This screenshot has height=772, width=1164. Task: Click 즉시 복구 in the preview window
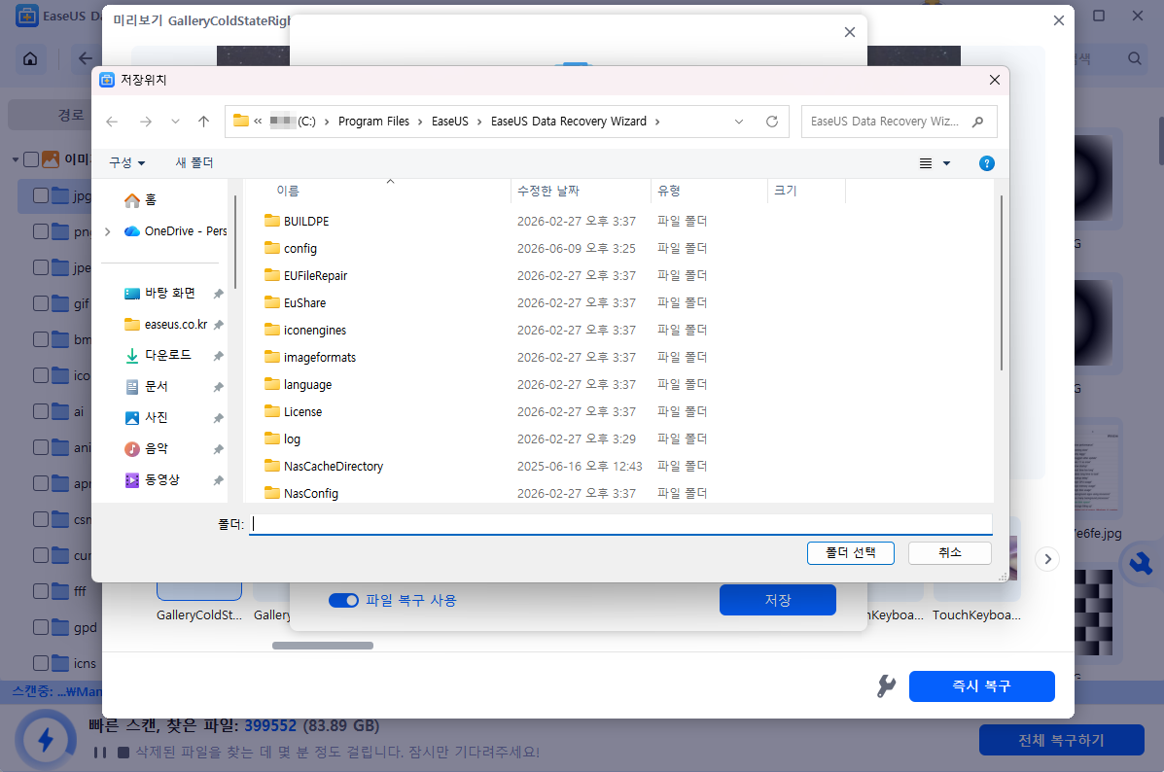click(x=981, y=685)
